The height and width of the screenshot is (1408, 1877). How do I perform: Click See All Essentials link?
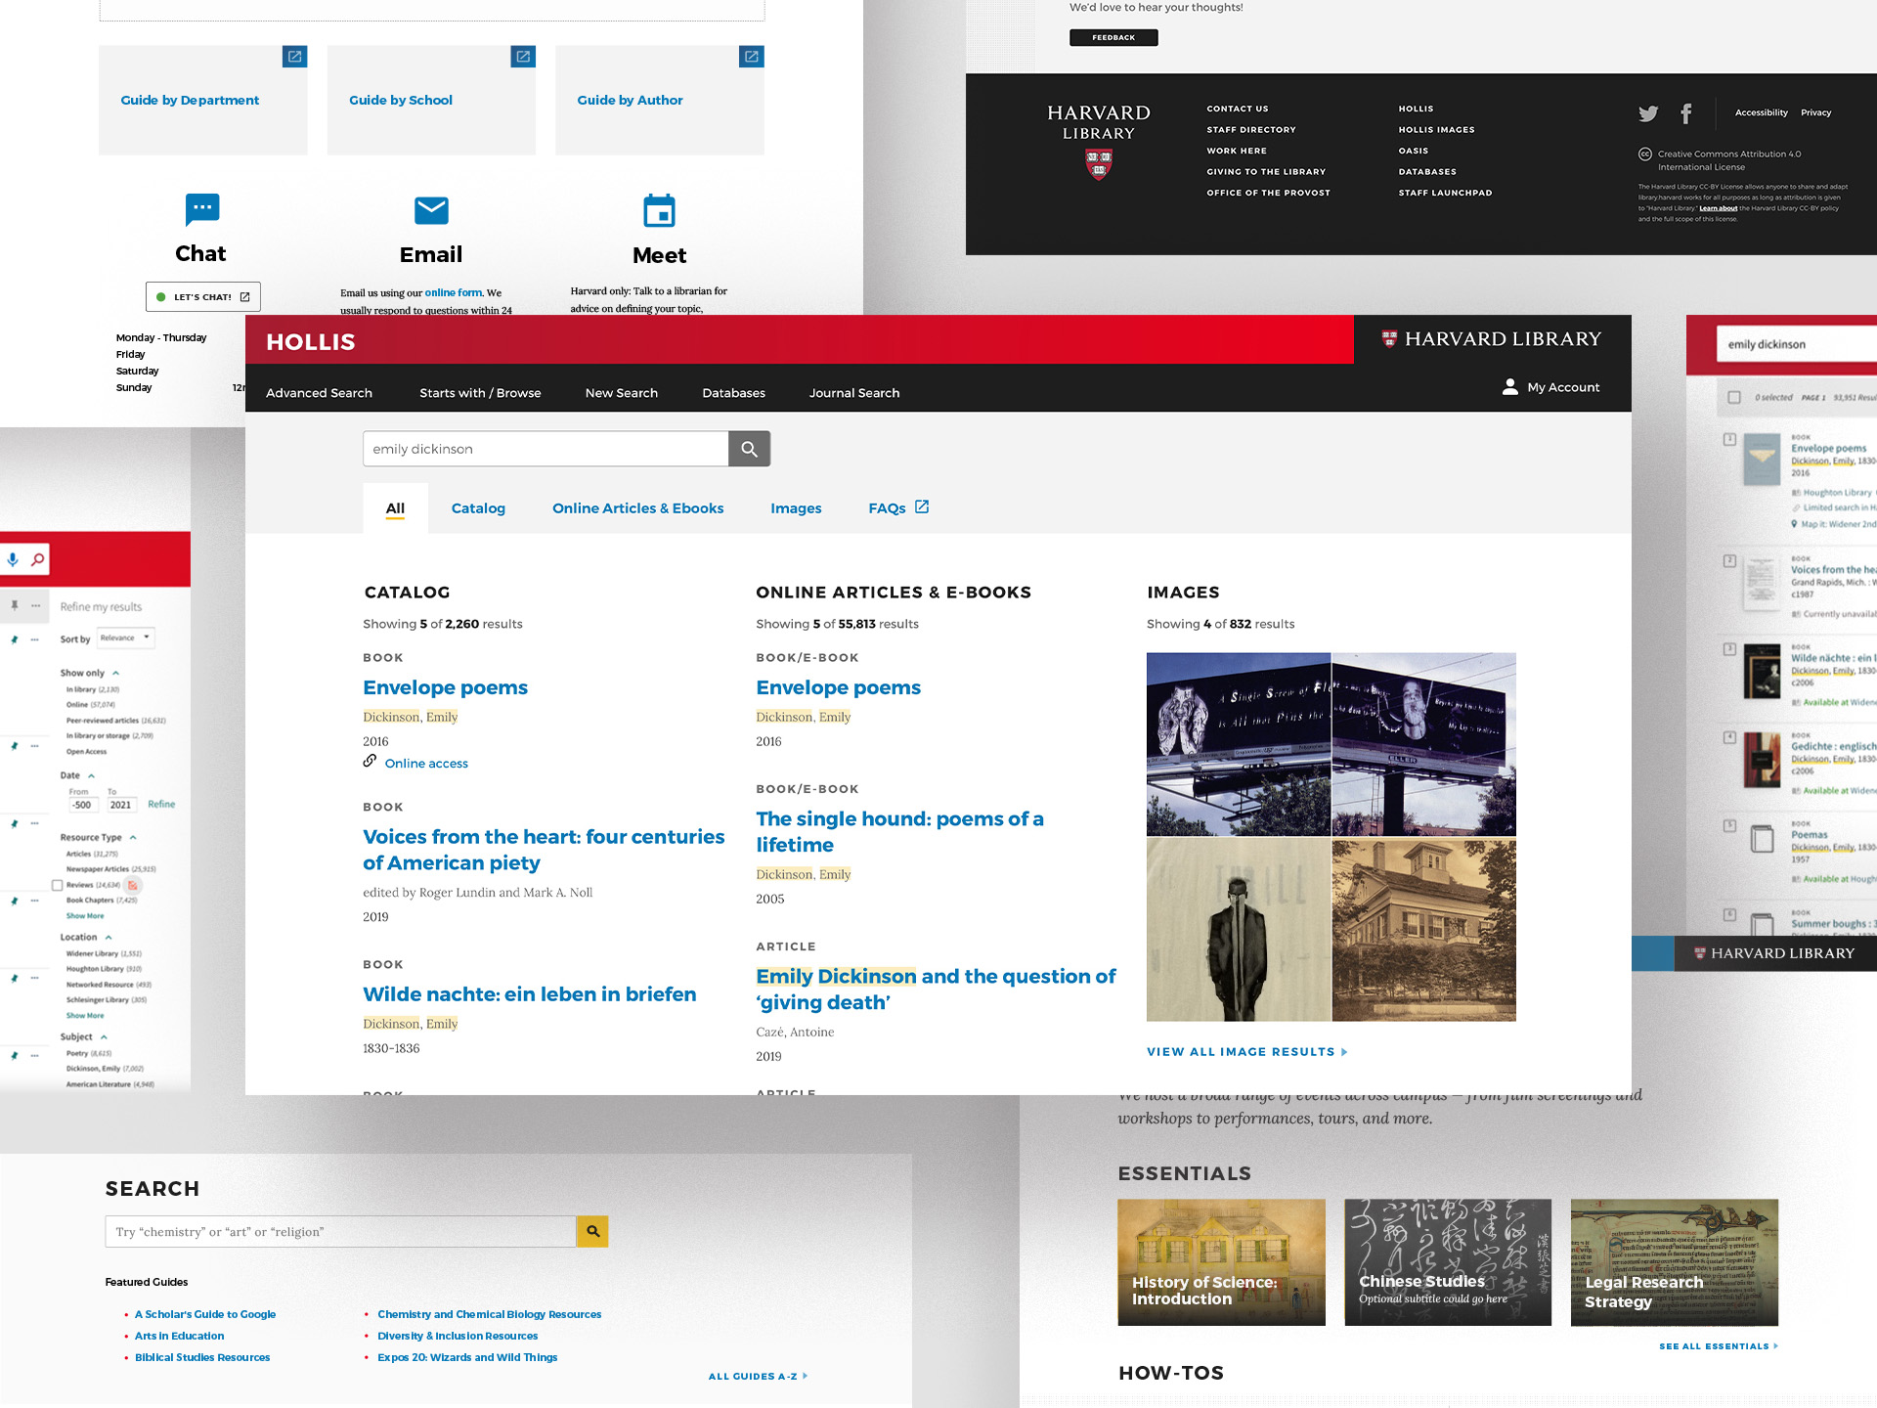click(x=1719, y=1346)
